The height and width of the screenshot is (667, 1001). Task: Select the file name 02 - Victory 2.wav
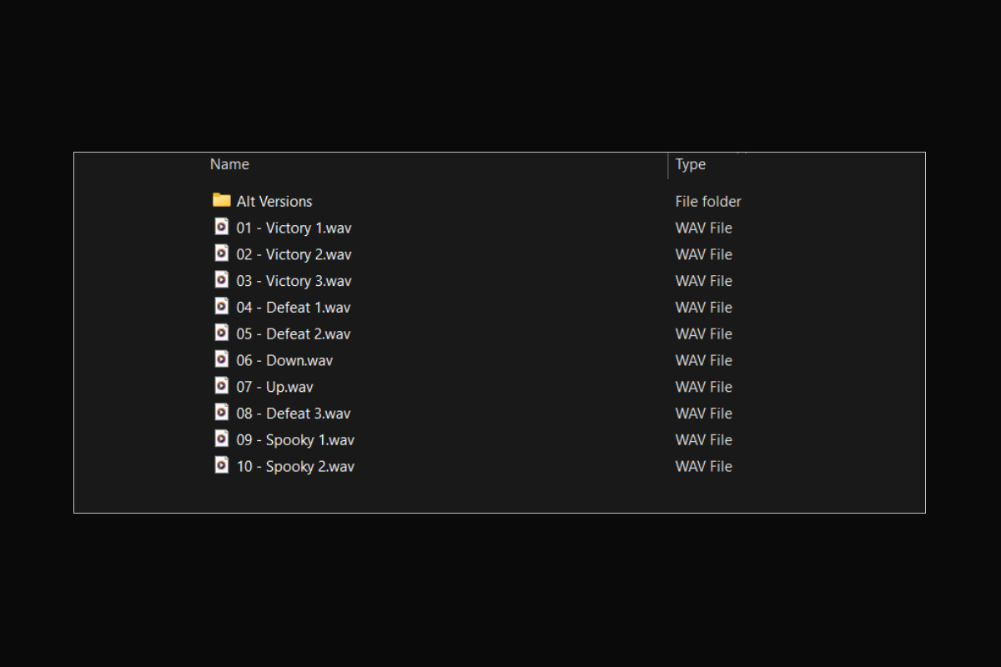click(x=294, y=254)
